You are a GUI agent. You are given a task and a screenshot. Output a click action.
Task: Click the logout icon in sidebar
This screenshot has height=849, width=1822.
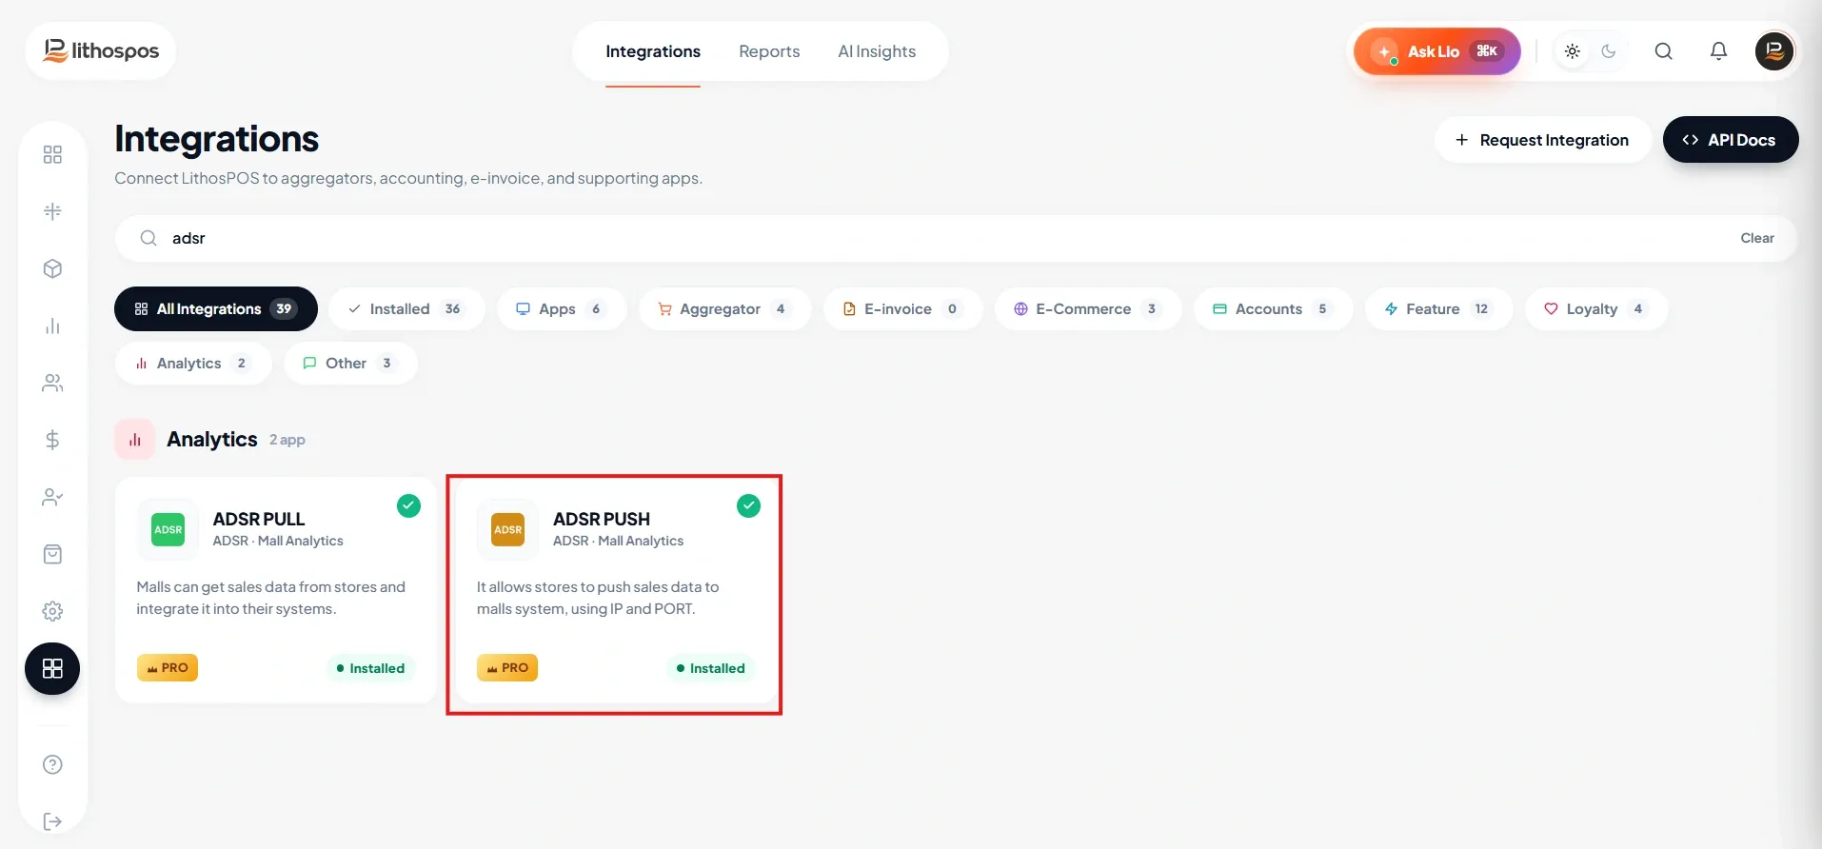(x=52, y=821)
